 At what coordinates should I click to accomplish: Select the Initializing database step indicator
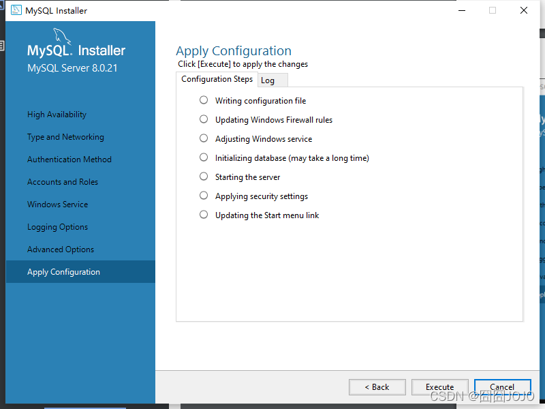(x=204, y=157)
